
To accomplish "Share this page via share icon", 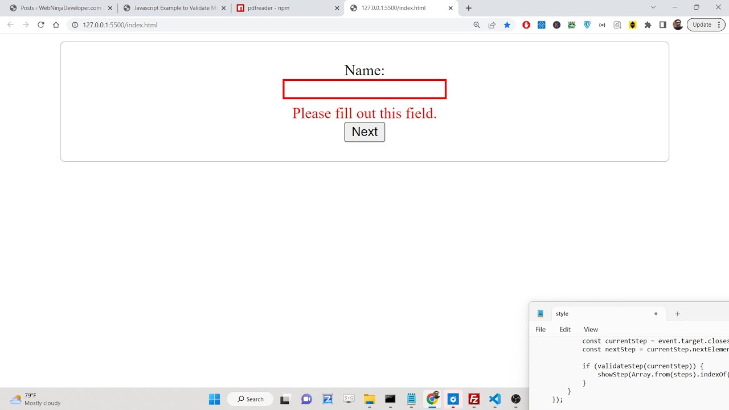I will (492, 25).
